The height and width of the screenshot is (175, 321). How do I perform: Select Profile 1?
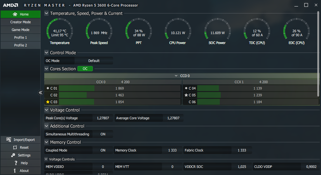tap(21, 37)
